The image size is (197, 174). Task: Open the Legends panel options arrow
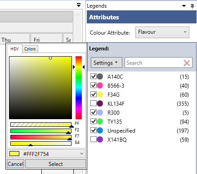click(184, 6)
